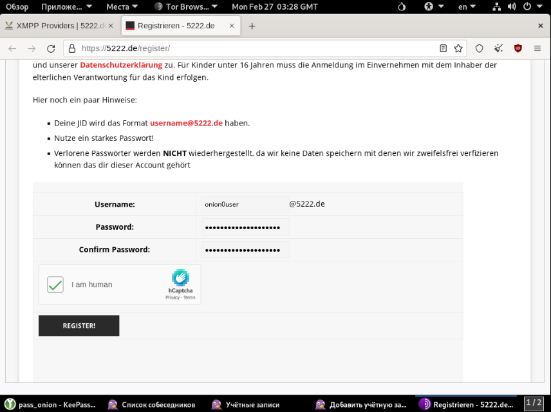This screenshot has height=412, width=551.
Task: Toggle reader view icon in address bar
Action: (443, 48)
